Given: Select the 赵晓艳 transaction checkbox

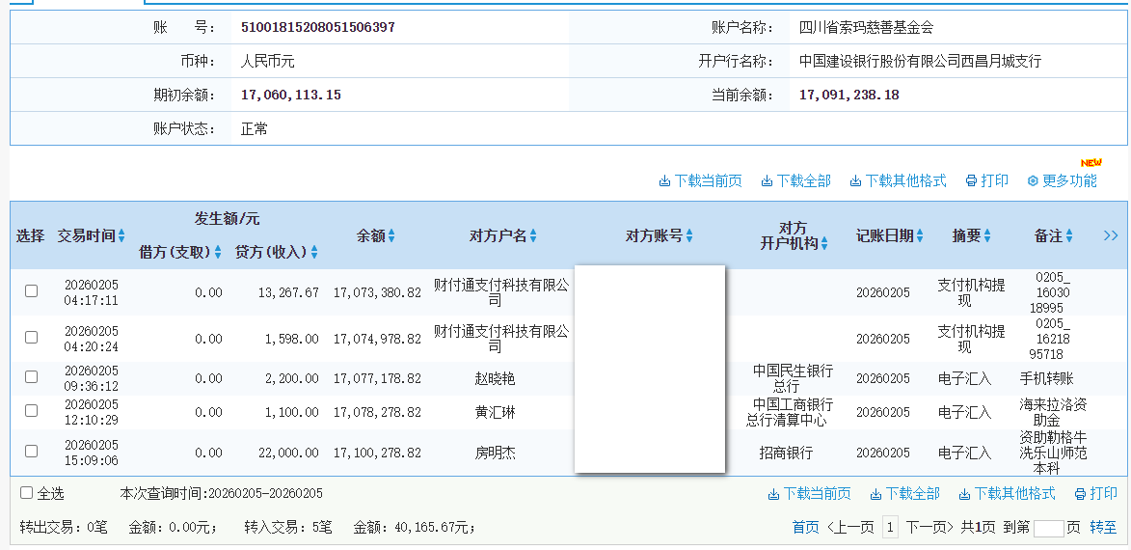Looking at the screenshot, I should [x=32, y=377].
